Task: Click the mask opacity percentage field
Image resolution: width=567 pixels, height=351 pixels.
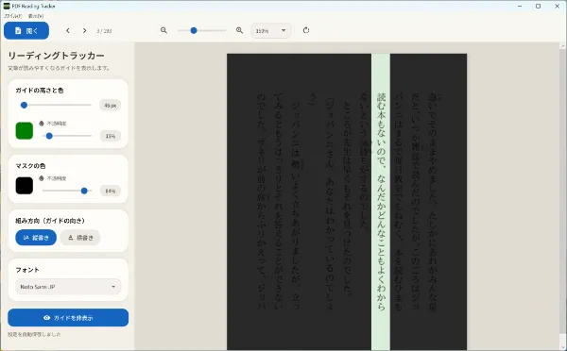Action: (111, 191)
